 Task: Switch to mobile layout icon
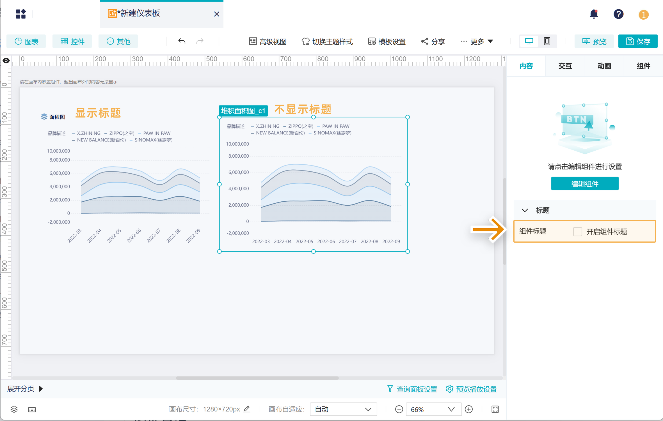click(547, 42)
